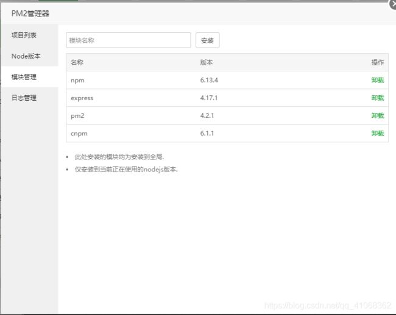This screenshot has width=396, height=315.
Task: Click the 版本 column header
Action: pyautogui.click(x=207, y=62)
